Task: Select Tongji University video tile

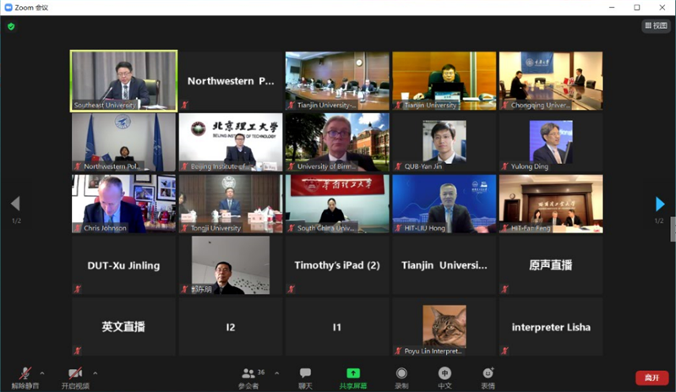Action: (231, 204)
